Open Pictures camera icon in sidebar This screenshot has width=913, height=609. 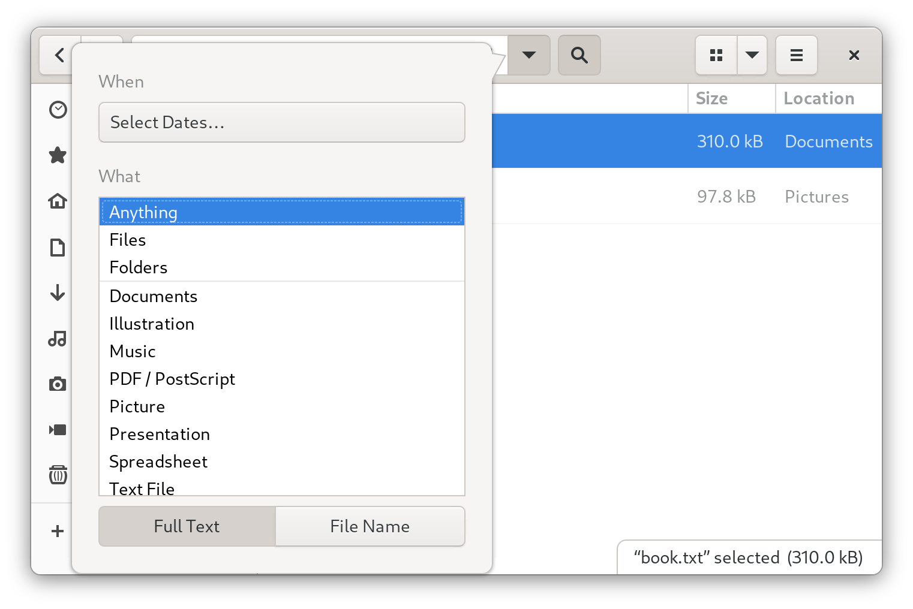[x=58, y=384]
